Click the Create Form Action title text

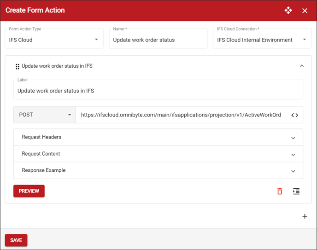pyautogui.click(x=35, y=10)
